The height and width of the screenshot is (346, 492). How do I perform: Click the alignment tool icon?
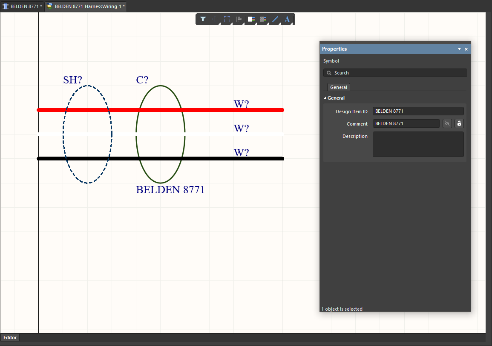coord(239,19)
